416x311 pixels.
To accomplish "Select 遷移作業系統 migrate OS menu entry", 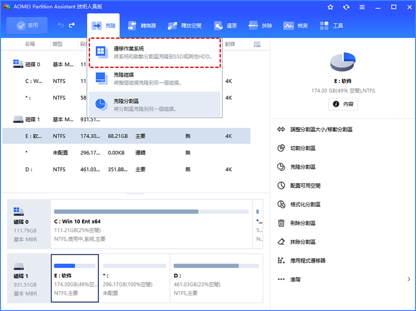I will pos(155,52).
